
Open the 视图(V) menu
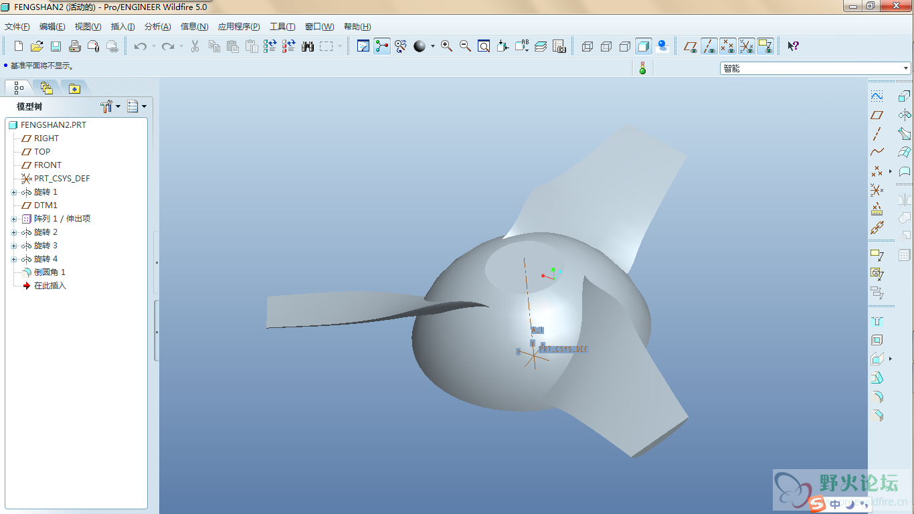[x=88, y=27]
